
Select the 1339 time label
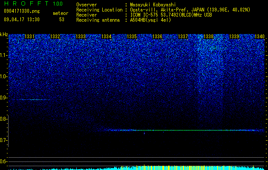click(x=234, y=37)
